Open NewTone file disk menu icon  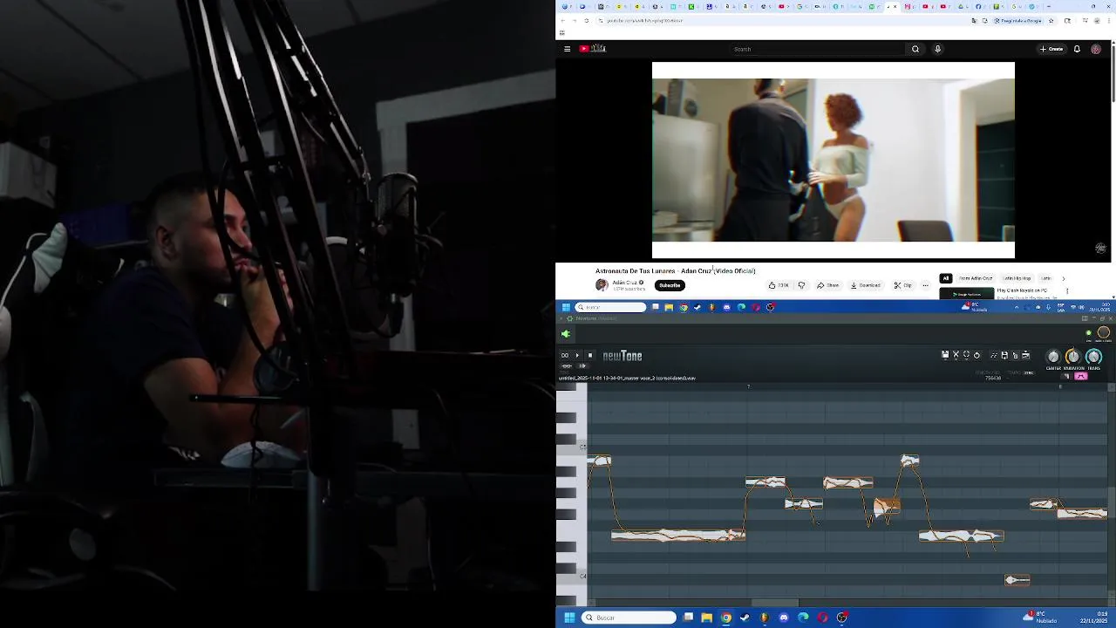point(945,355)
